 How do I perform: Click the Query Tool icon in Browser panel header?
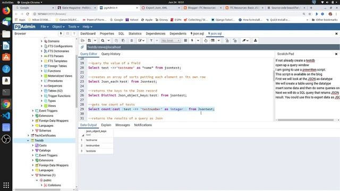61,33
